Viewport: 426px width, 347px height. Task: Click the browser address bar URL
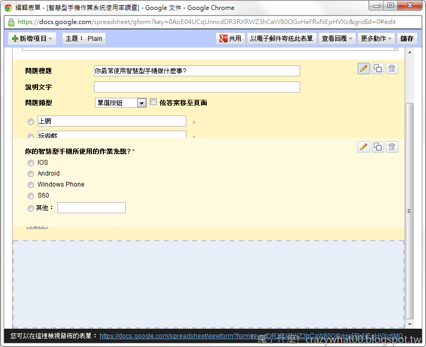pos(207,22)
